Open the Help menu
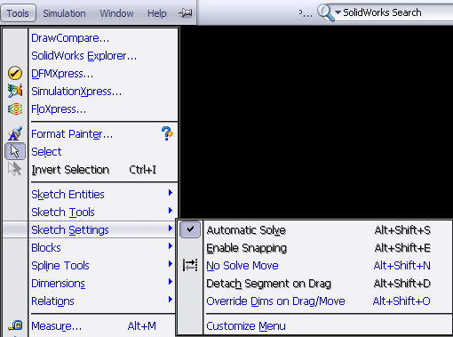Viewport: 453px width, 337px height. tap(157, 13)
